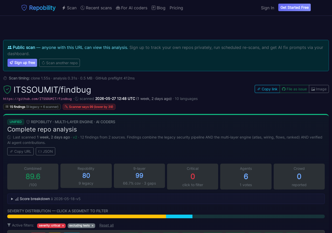Image resolution: width=332 pixels, height=233 pixels.
Task: Remove the excluding tests filter
Action: (92, 226)
